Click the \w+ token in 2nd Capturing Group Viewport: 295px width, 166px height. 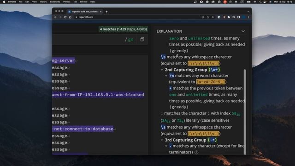214,70
